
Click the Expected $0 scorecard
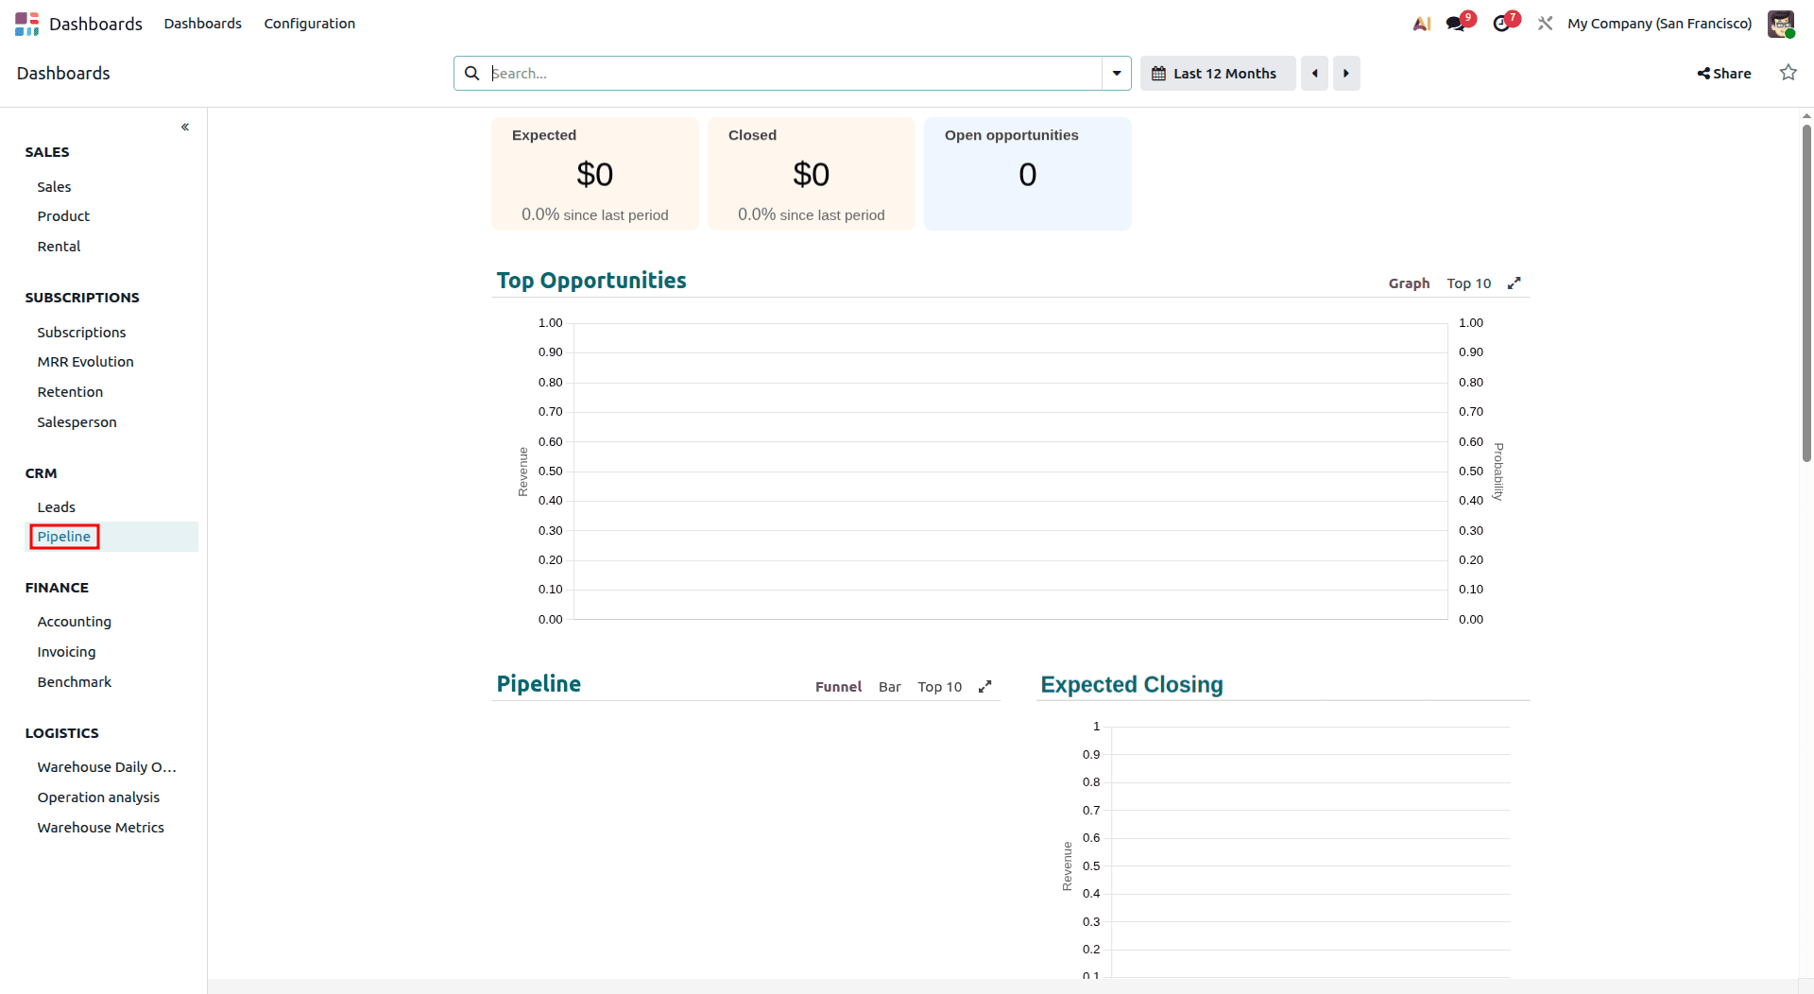[x=594, y=174]
